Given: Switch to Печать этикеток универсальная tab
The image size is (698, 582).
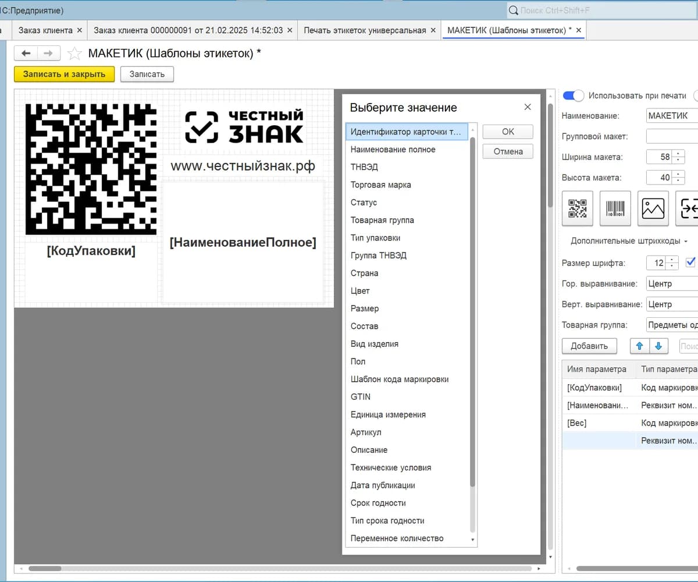Looking at the screenshot, I should (x=365, y=30).
